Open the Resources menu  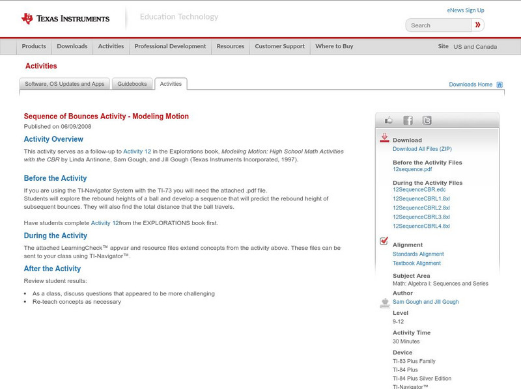click(231, 46)
